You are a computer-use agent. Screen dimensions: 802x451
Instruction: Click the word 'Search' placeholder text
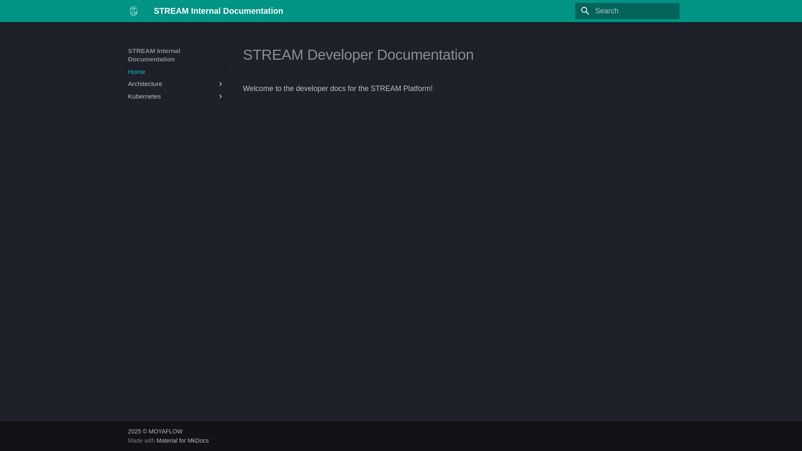point(607,11)
